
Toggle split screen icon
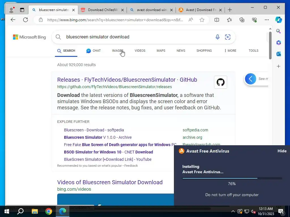tap(217, 20)
